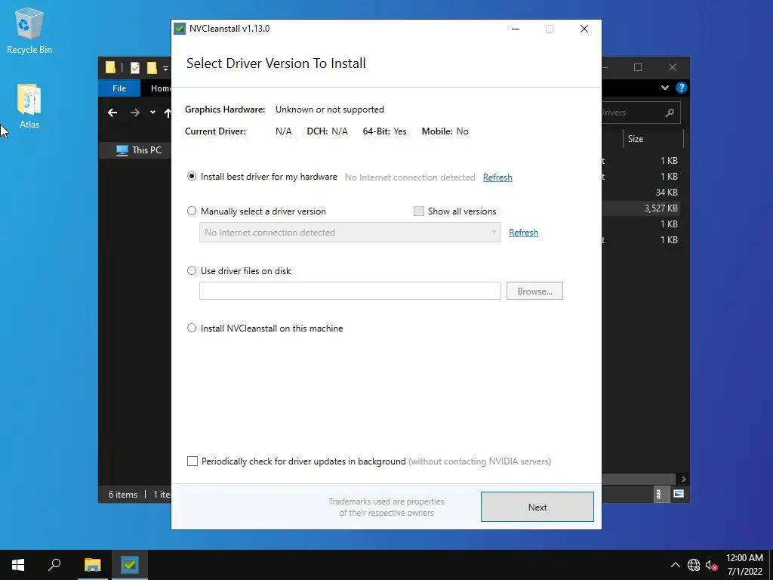The width and height of the screenshot is (773, 580).
Task: Click Explorer search magnifier icon
Action: point(670,113)
